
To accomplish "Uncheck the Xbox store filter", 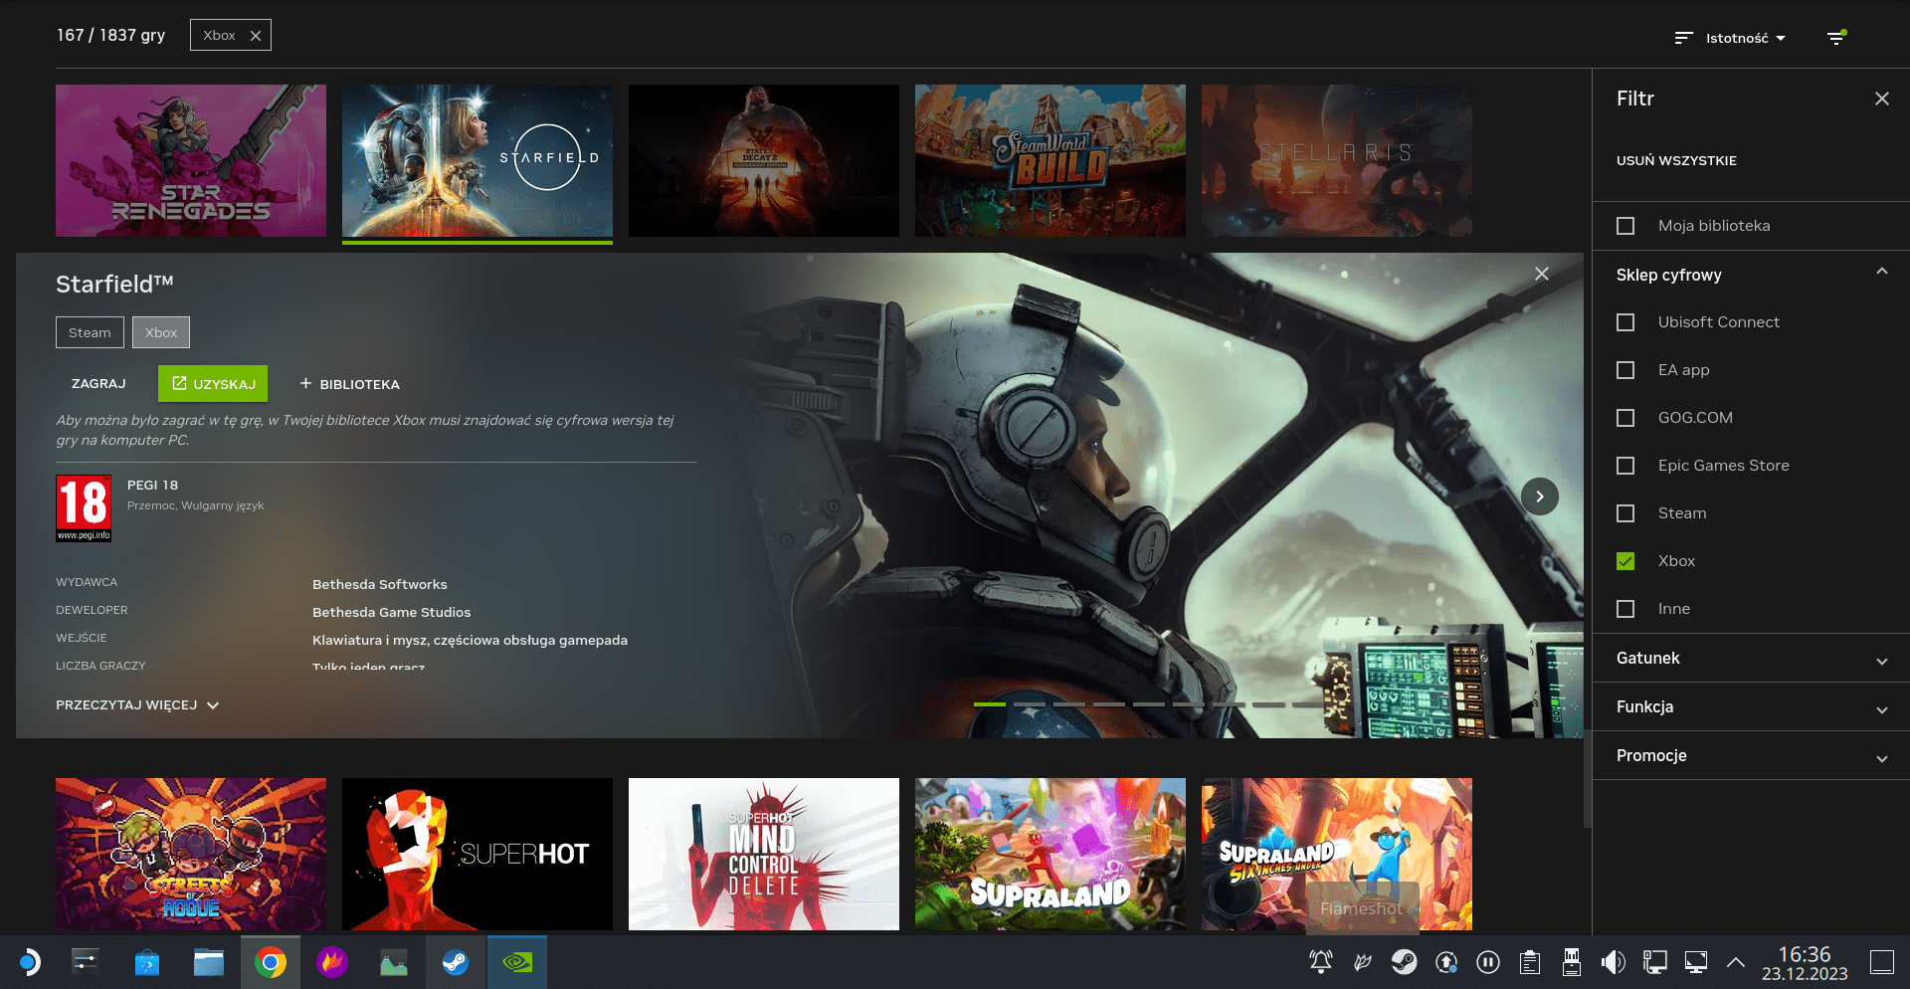I will tap(1625, 561).
